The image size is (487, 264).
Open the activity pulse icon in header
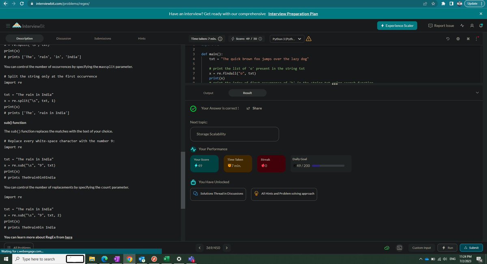coord(463,26)
